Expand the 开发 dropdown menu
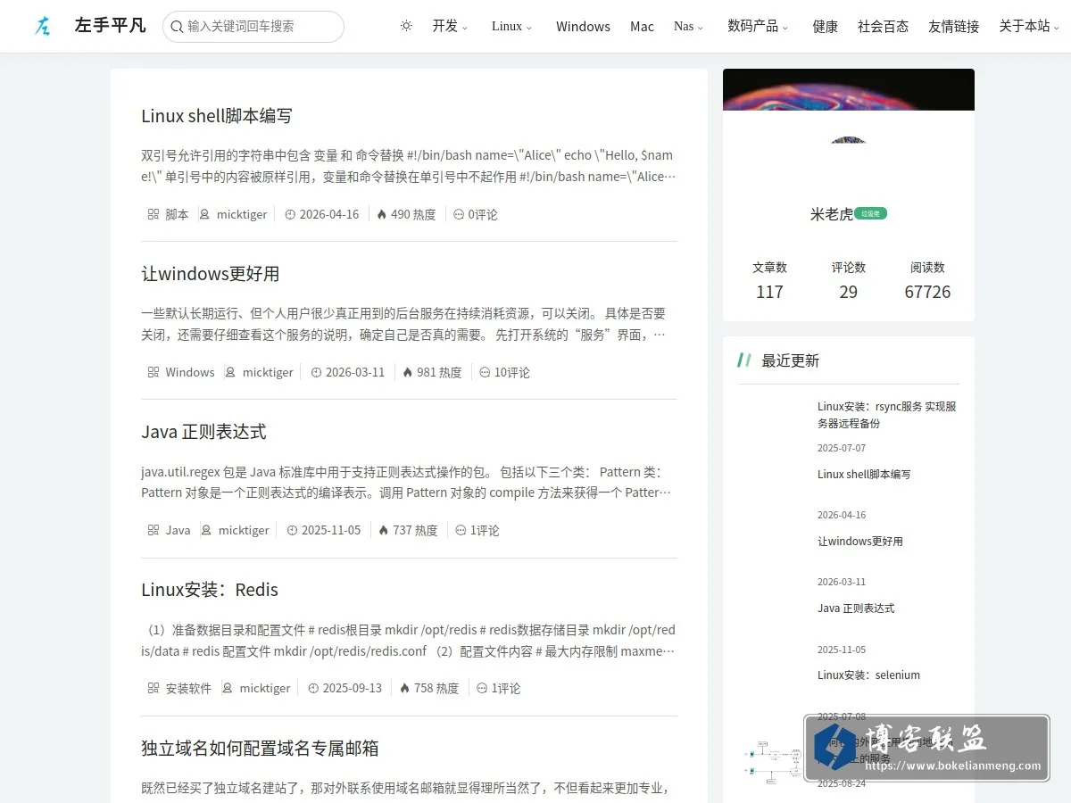1071x803 pixels. [x=450, y=26]
